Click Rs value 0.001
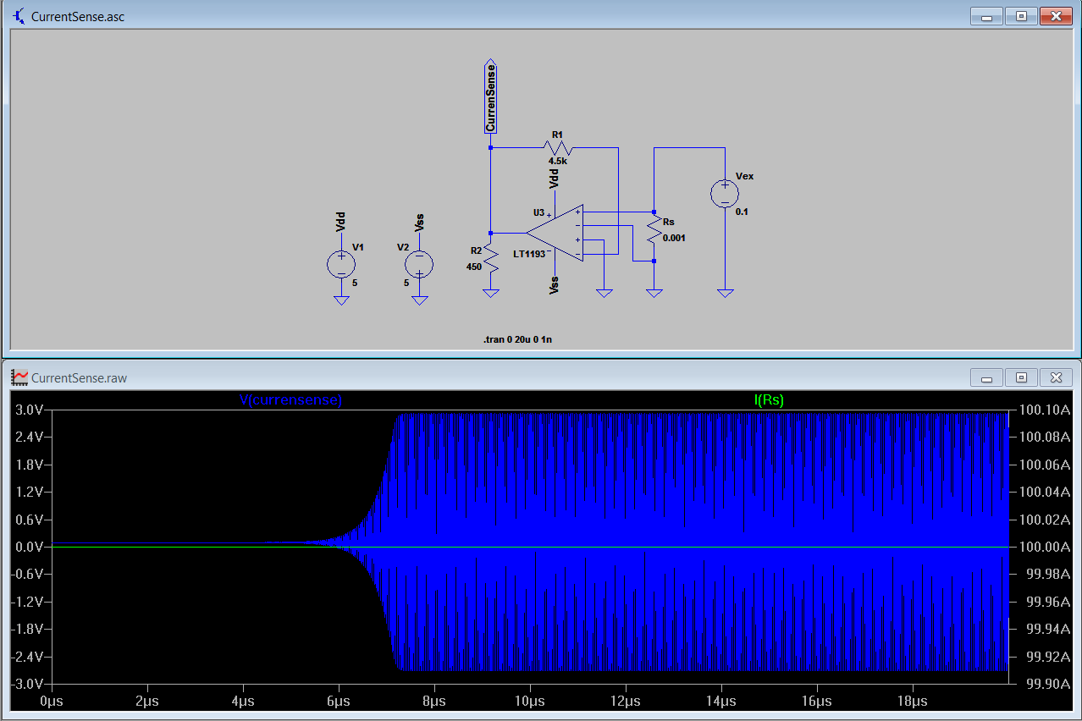Screen dimensions: 1082x721 674,239
